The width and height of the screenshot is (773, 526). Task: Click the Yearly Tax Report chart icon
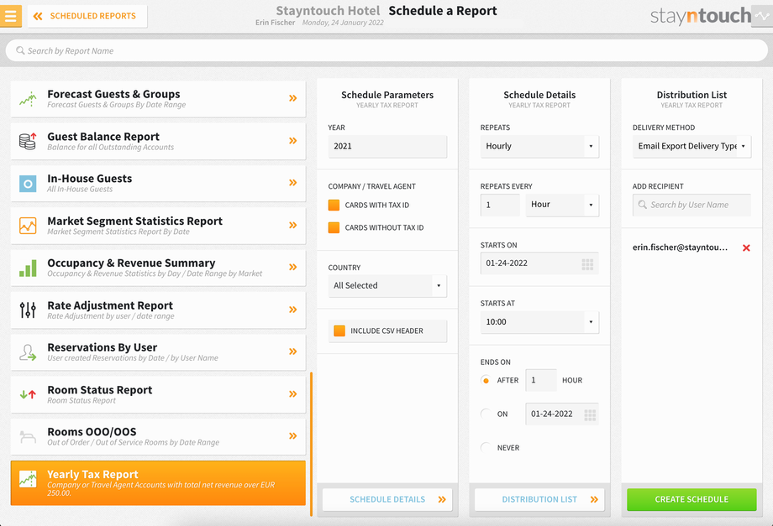28,479
